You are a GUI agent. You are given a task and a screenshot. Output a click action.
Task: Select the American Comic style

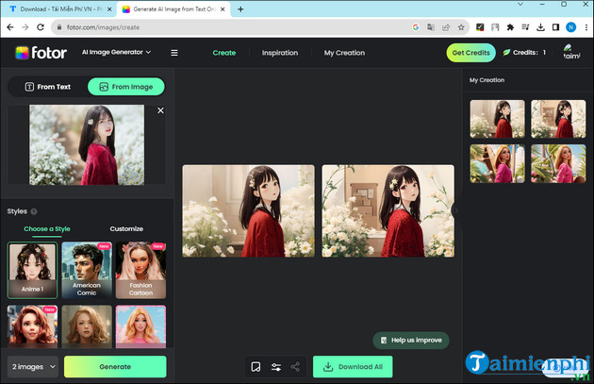pos(87,270)
